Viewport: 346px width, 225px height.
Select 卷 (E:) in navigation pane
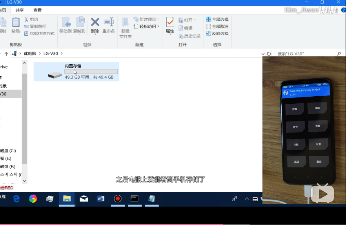[6, 158]
